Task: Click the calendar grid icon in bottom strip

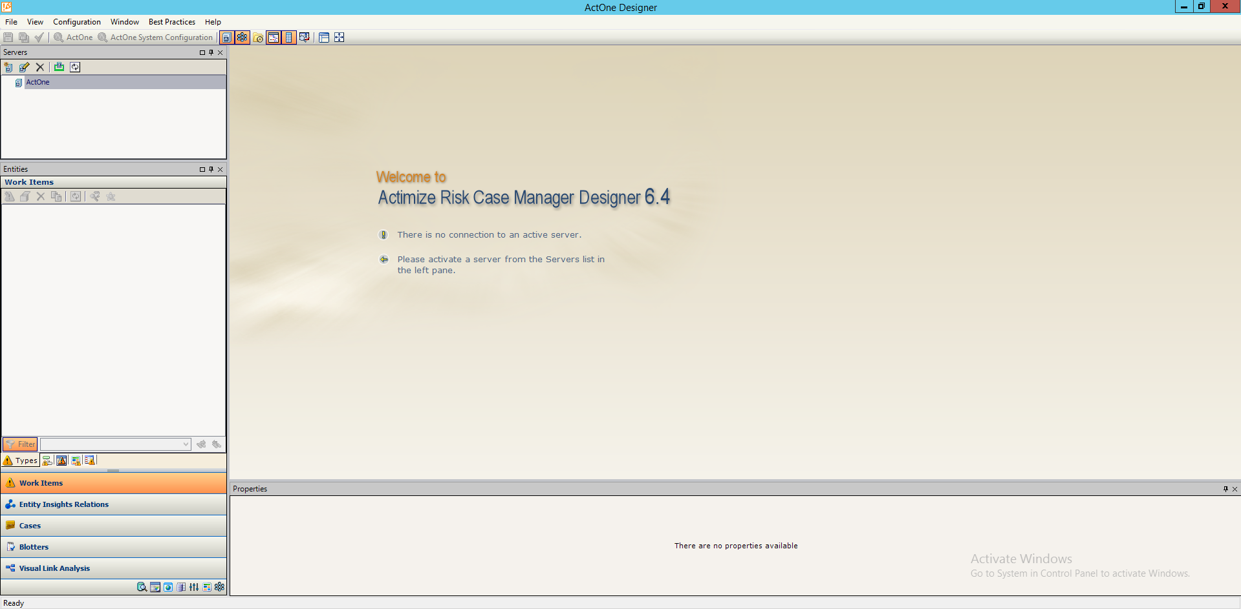Action: point(155,587)
